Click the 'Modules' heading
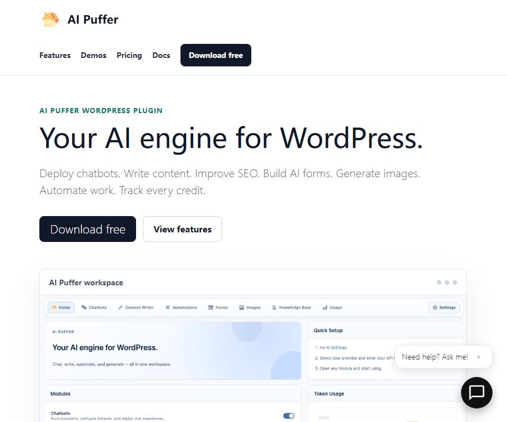 (60, 394)
